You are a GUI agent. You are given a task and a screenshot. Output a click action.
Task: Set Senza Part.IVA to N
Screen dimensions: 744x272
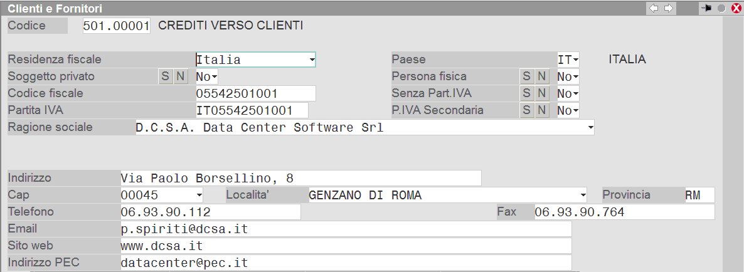[542, 93]
